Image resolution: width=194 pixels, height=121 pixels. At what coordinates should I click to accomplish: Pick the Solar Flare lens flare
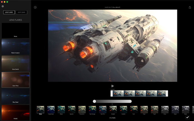(x=16, y=80)
